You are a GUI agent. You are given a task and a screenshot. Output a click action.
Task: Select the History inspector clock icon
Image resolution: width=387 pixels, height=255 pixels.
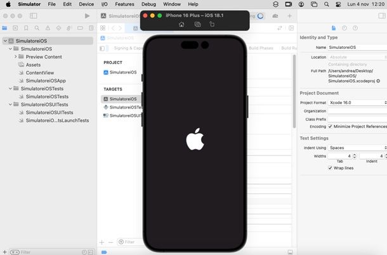344,28
